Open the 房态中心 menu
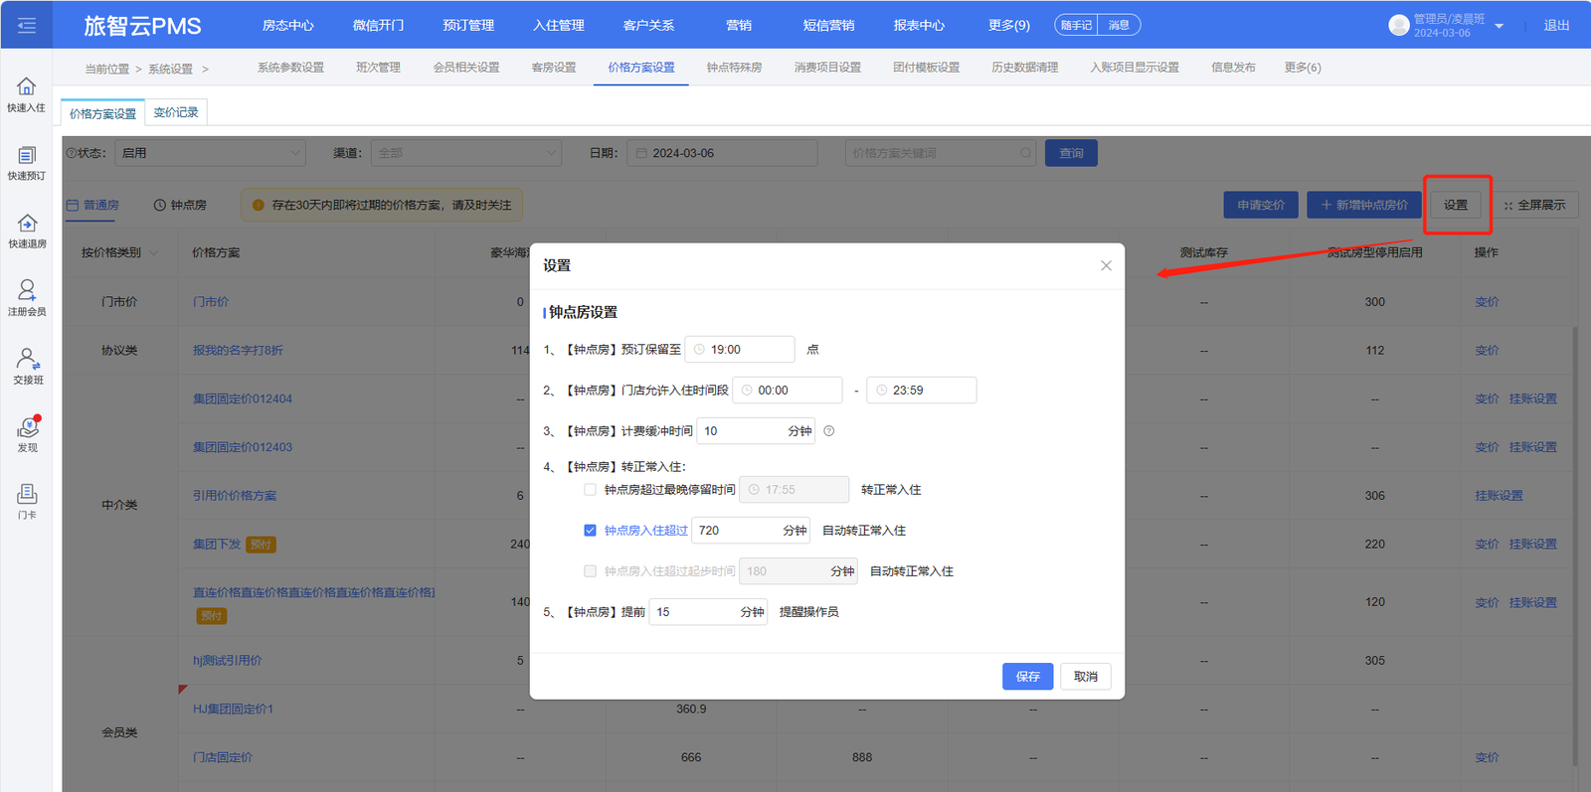The height and width of the screenshot is (792, 1591). 287,25
